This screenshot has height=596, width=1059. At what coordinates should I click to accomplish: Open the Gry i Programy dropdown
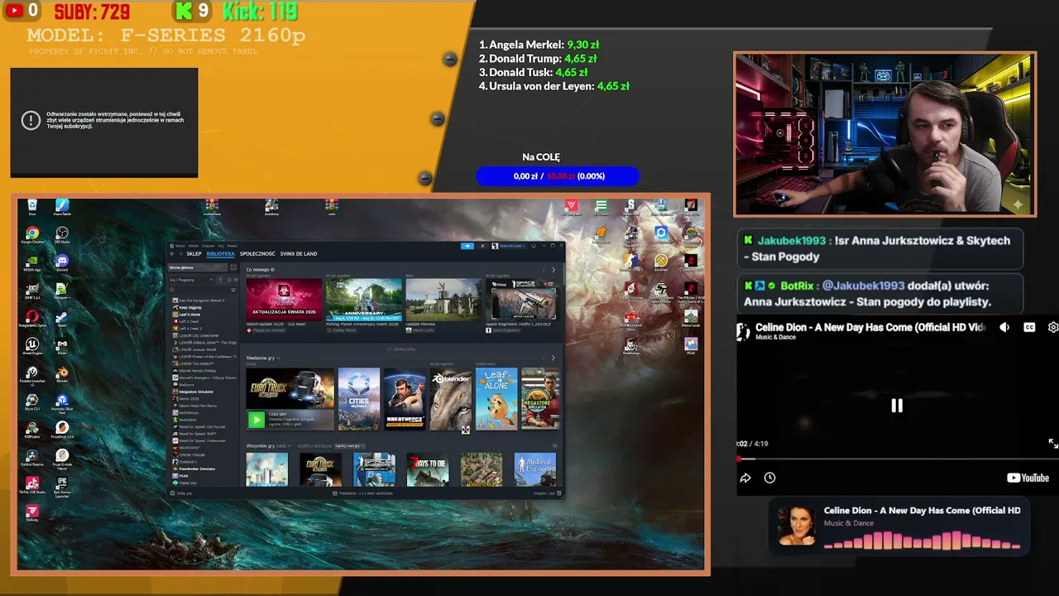192,280
